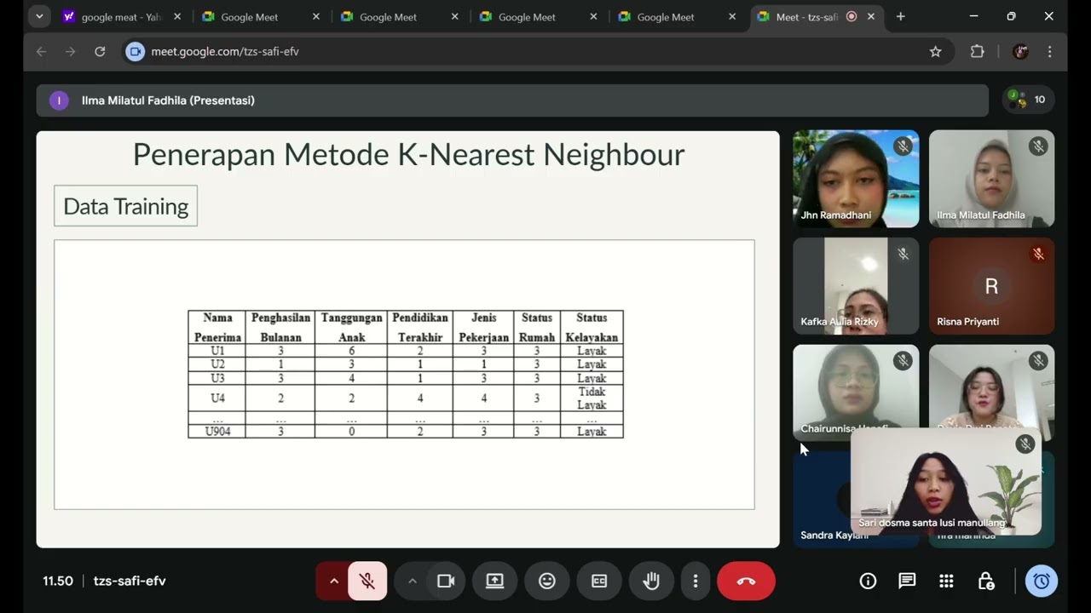
Task: Bookmark this page with the star icon
Action: pos(935,51)
